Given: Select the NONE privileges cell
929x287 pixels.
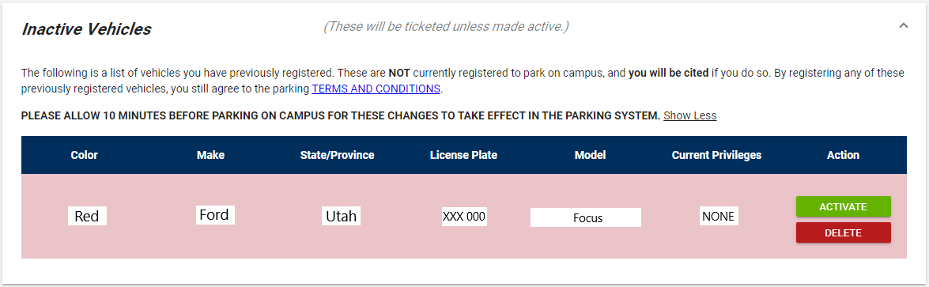Looking at the screenshot, I should tap(719, 216).
